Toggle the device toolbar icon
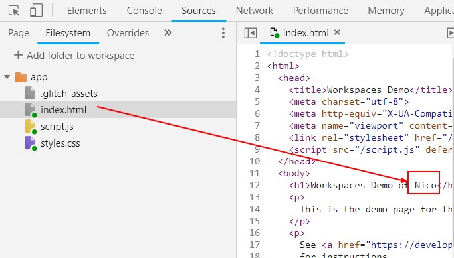454x258 pixels. click(36, 11)
